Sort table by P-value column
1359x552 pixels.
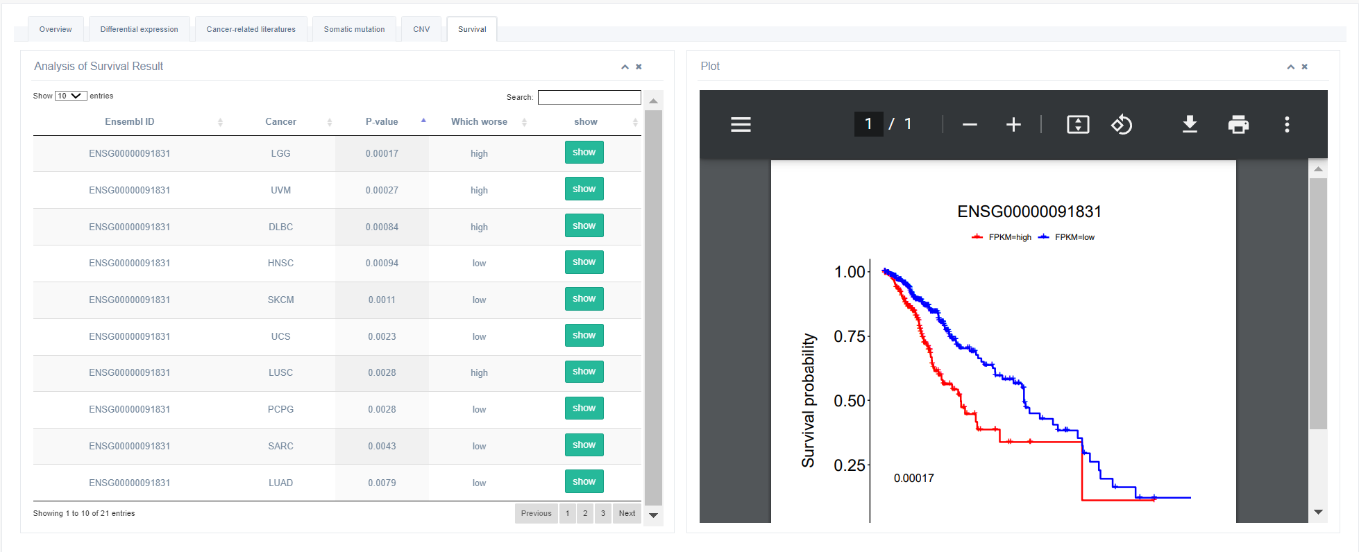[382, 121]
